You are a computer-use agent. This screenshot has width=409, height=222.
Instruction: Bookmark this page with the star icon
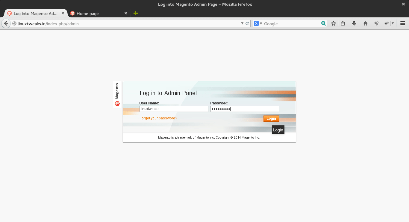point(334,23)
